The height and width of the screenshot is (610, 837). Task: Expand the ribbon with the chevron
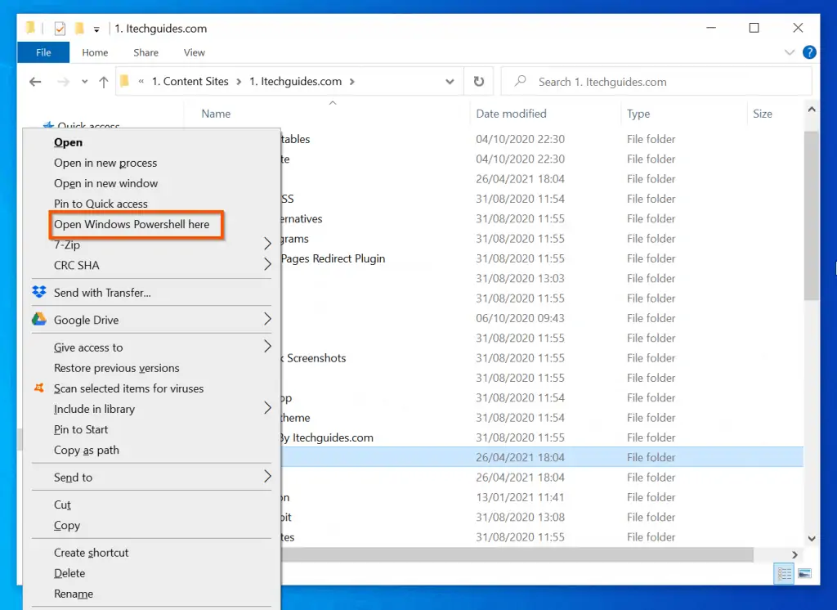pyautogui.click(x=789, y=52)
